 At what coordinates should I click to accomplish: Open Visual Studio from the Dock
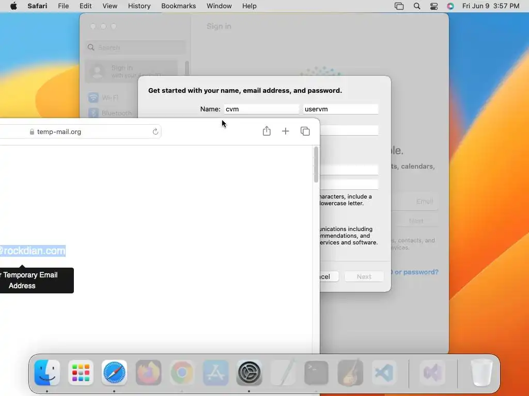click(433, 372)
